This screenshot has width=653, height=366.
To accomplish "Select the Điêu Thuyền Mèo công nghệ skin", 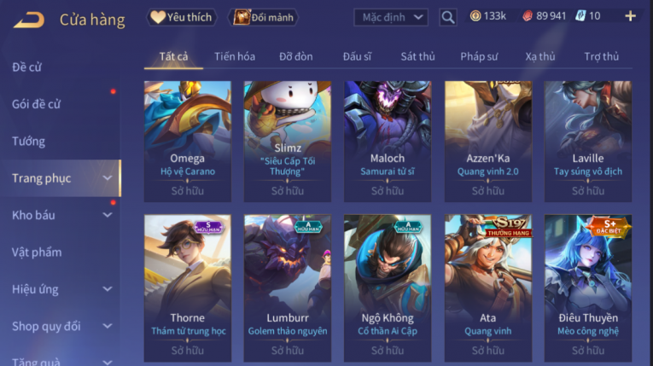I will click(588, 288).
